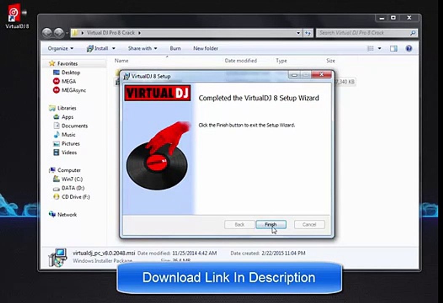Click the search magnifier icon
443x303 pixels.
(x=413, y=33)
